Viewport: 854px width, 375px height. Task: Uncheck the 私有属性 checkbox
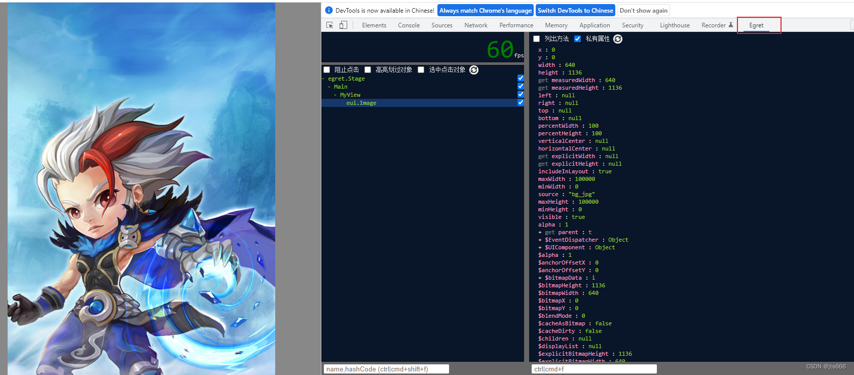point(578,39)
